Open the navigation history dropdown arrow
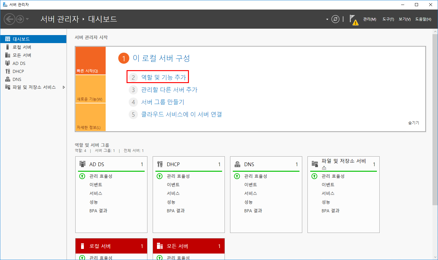Viewport: 438px width, 260px height. [27, 19]
